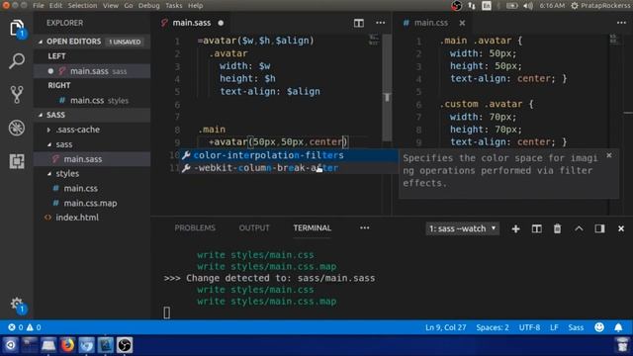Image resolution: width=633 pixels, height=356 pixels.
Task: Maximize the panel with the up chevron
Action: [x=579, y=228]
